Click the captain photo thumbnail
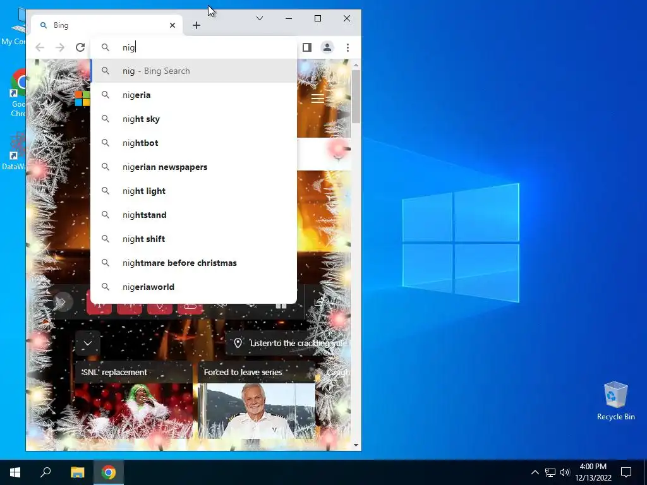 point(257,410)
